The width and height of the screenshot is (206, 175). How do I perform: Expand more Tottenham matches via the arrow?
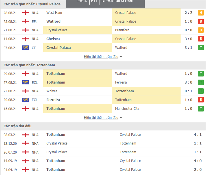click(121, 118)
